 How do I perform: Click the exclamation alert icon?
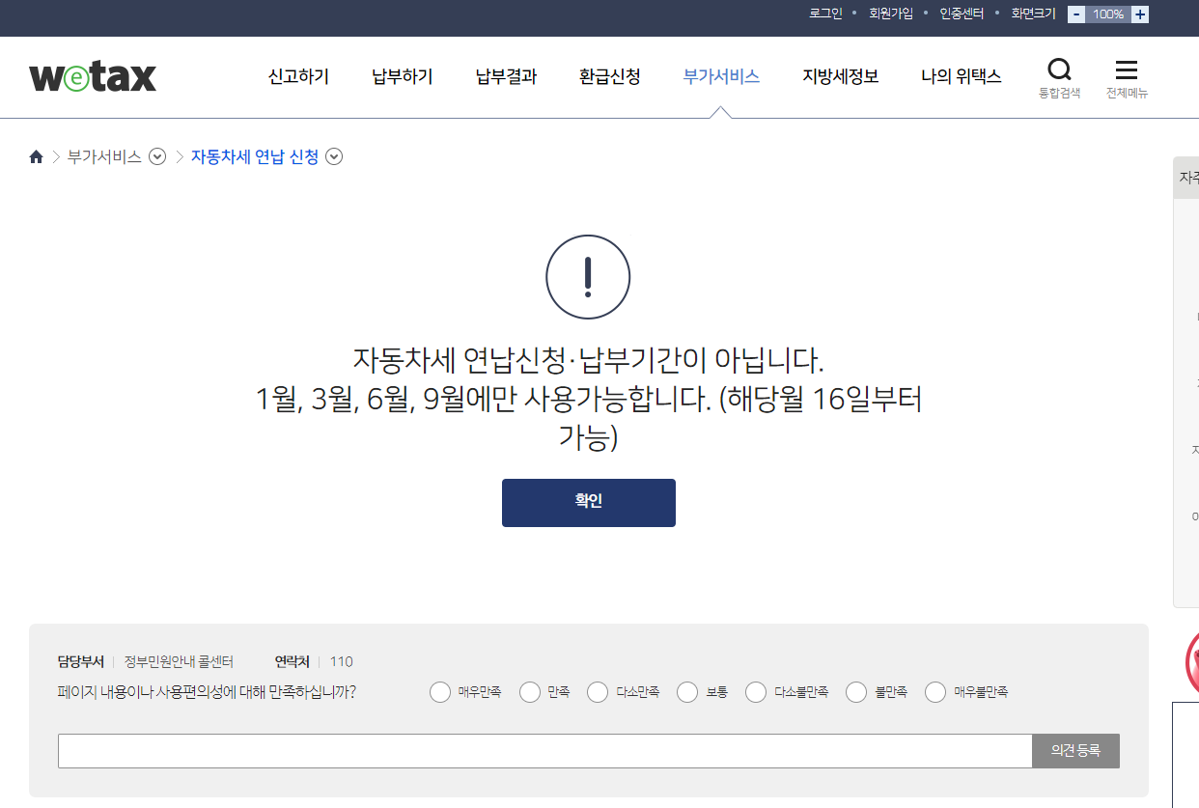588,276
